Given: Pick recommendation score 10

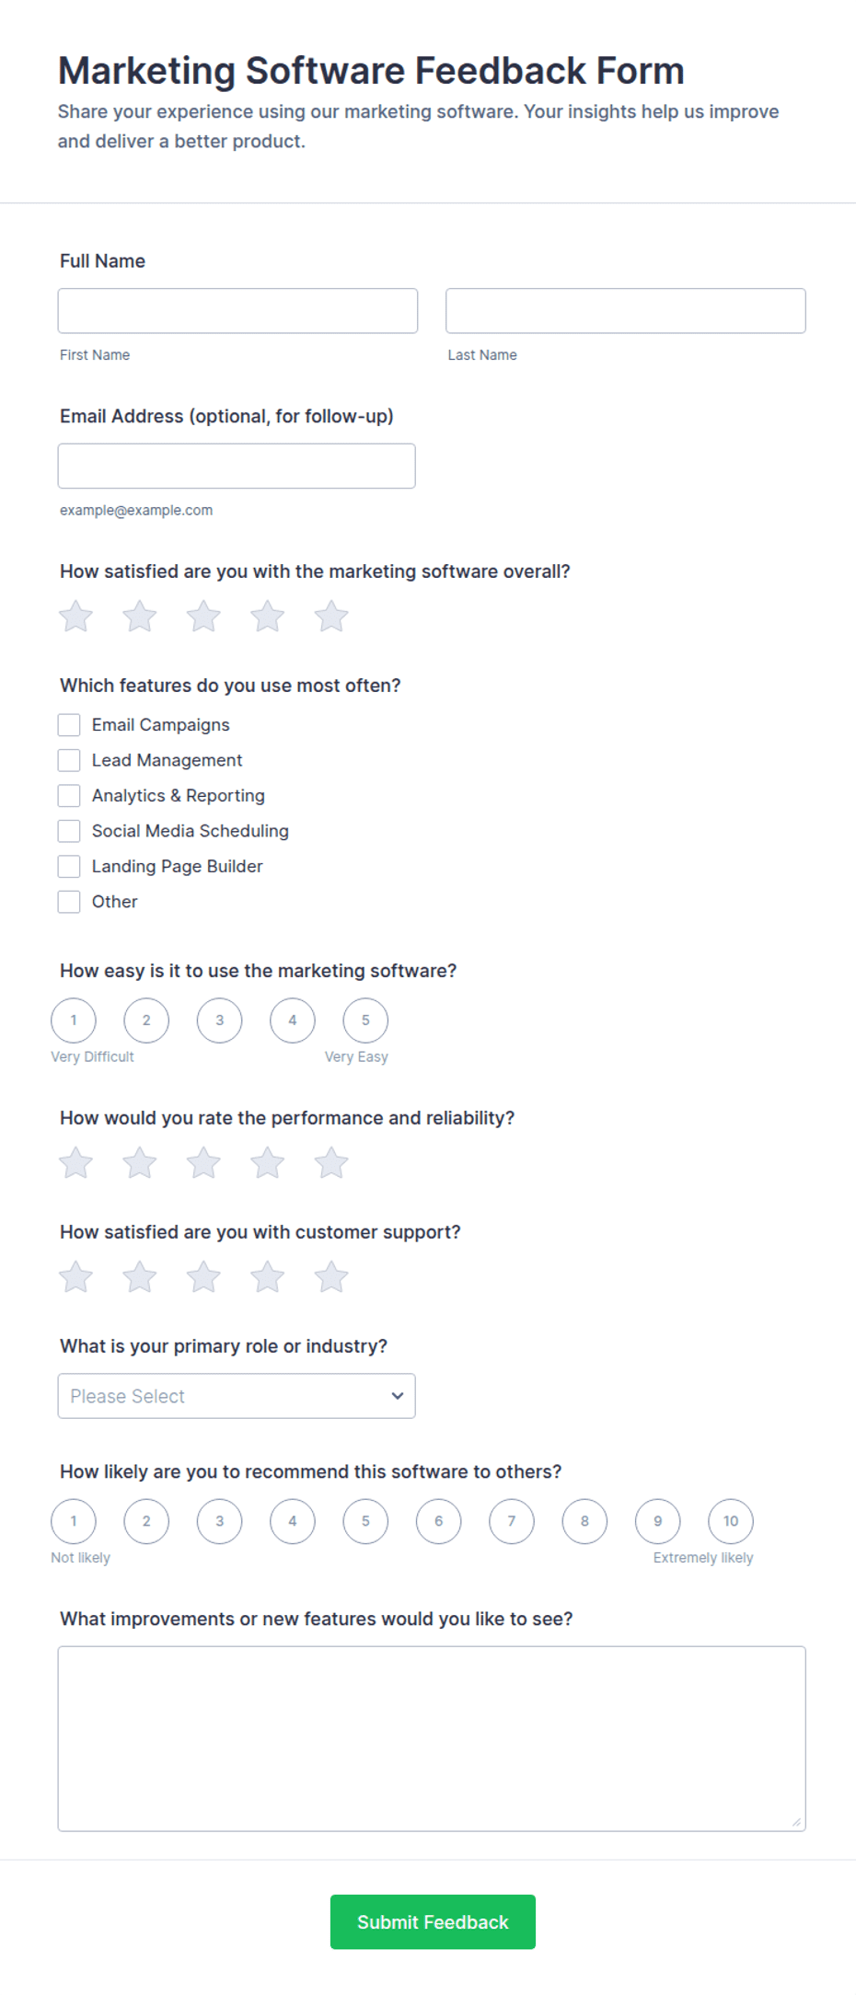Looking at the screenshot, I should pyautogui.click(x=731, y=1521).
